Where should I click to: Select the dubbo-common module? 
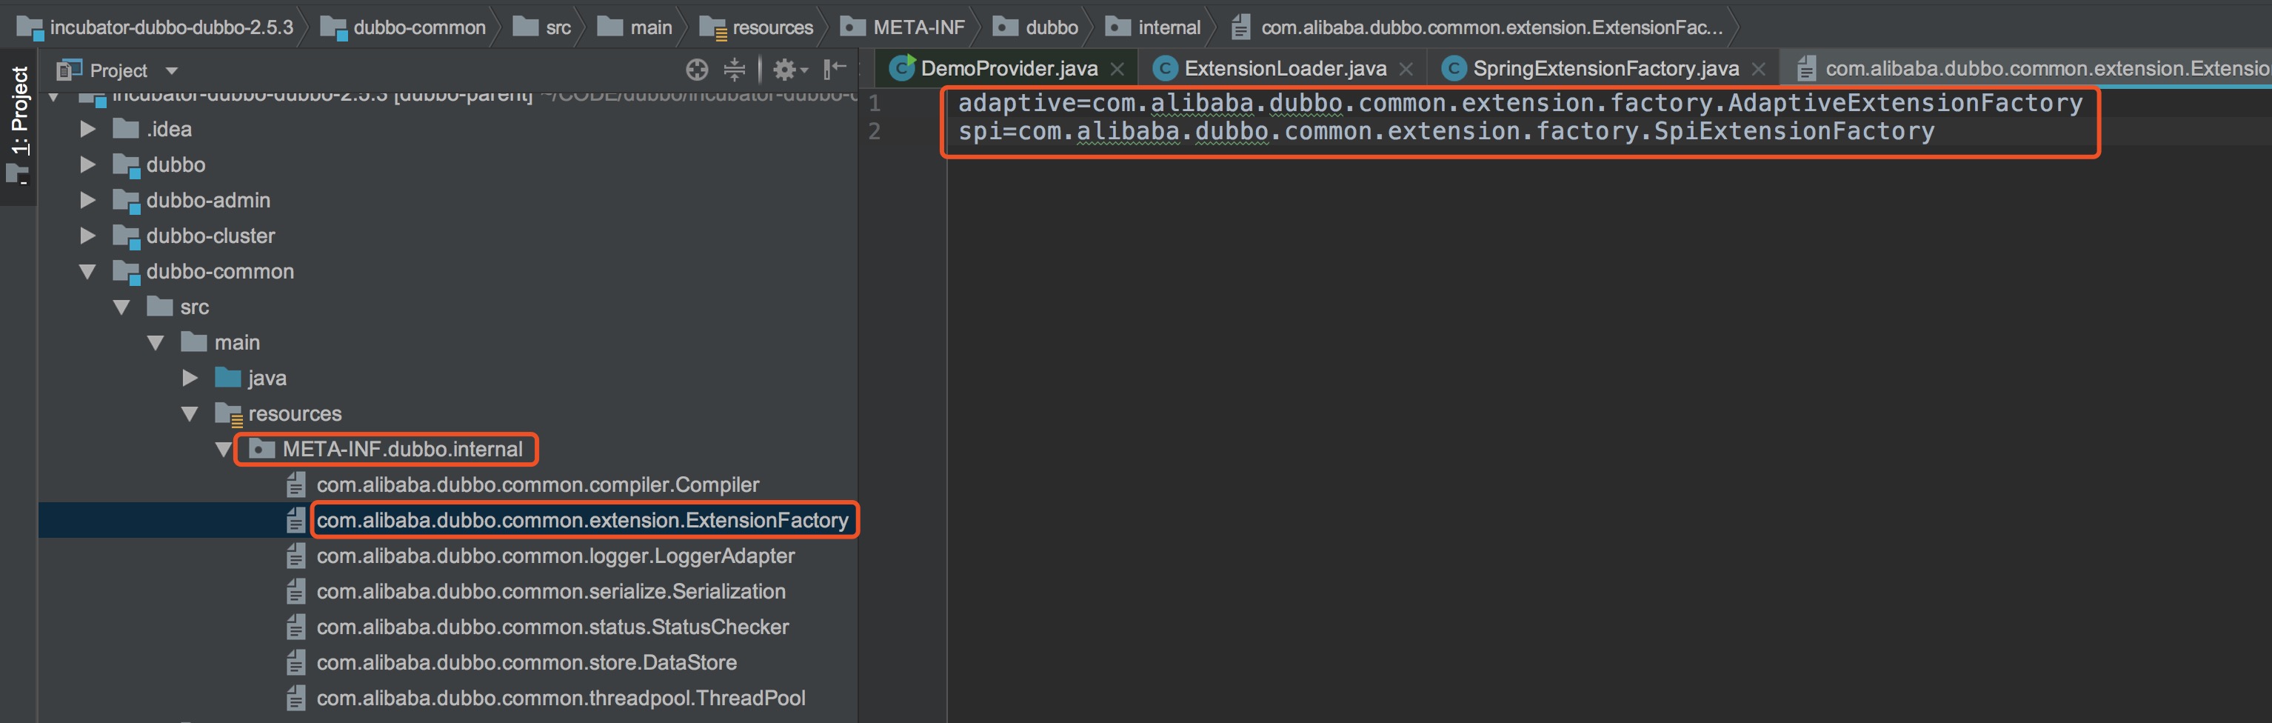(x=221, y=272)
